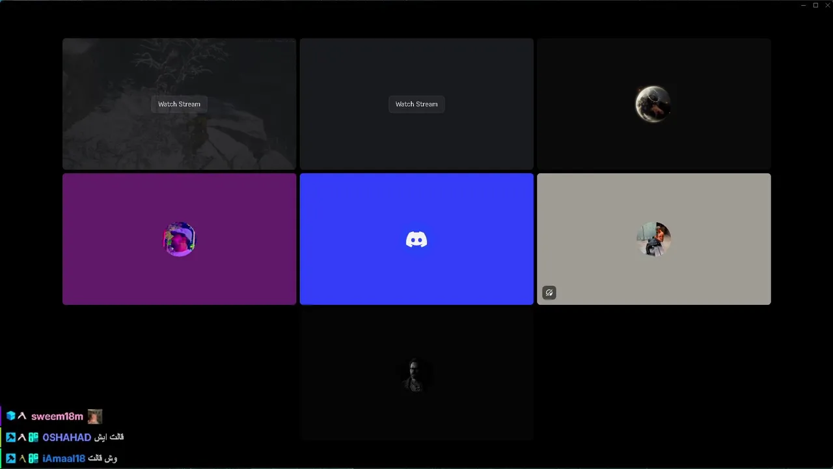The height and width of the screenshot is (469, 833).
Task: Select the moon avatar in the call grid
Action: pyautogui.click(x=653, y=104)
